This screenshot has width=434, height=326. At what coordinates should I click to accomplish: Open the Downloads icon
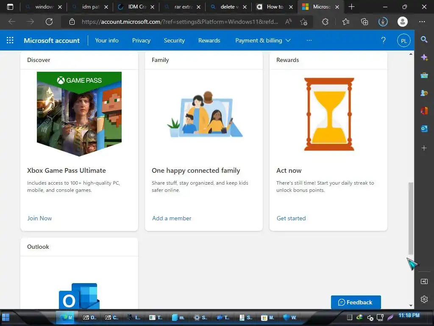click(383, 22)
